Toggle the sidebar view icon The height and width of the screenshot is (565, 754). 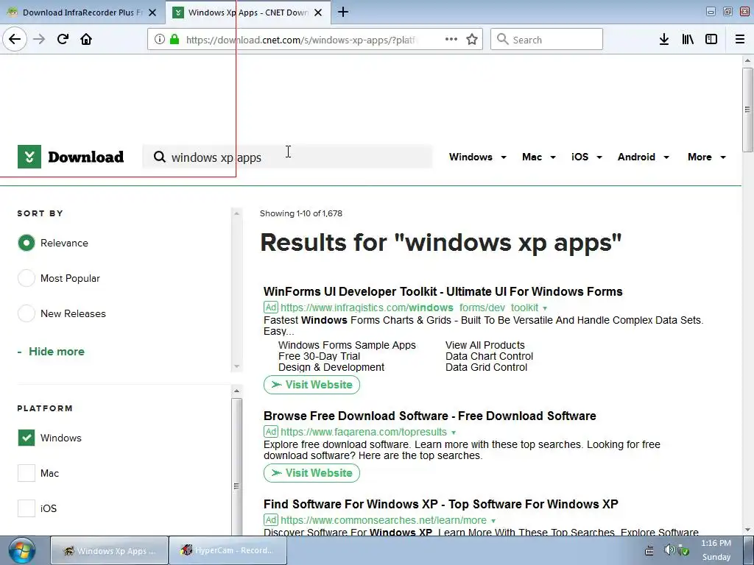711,40
